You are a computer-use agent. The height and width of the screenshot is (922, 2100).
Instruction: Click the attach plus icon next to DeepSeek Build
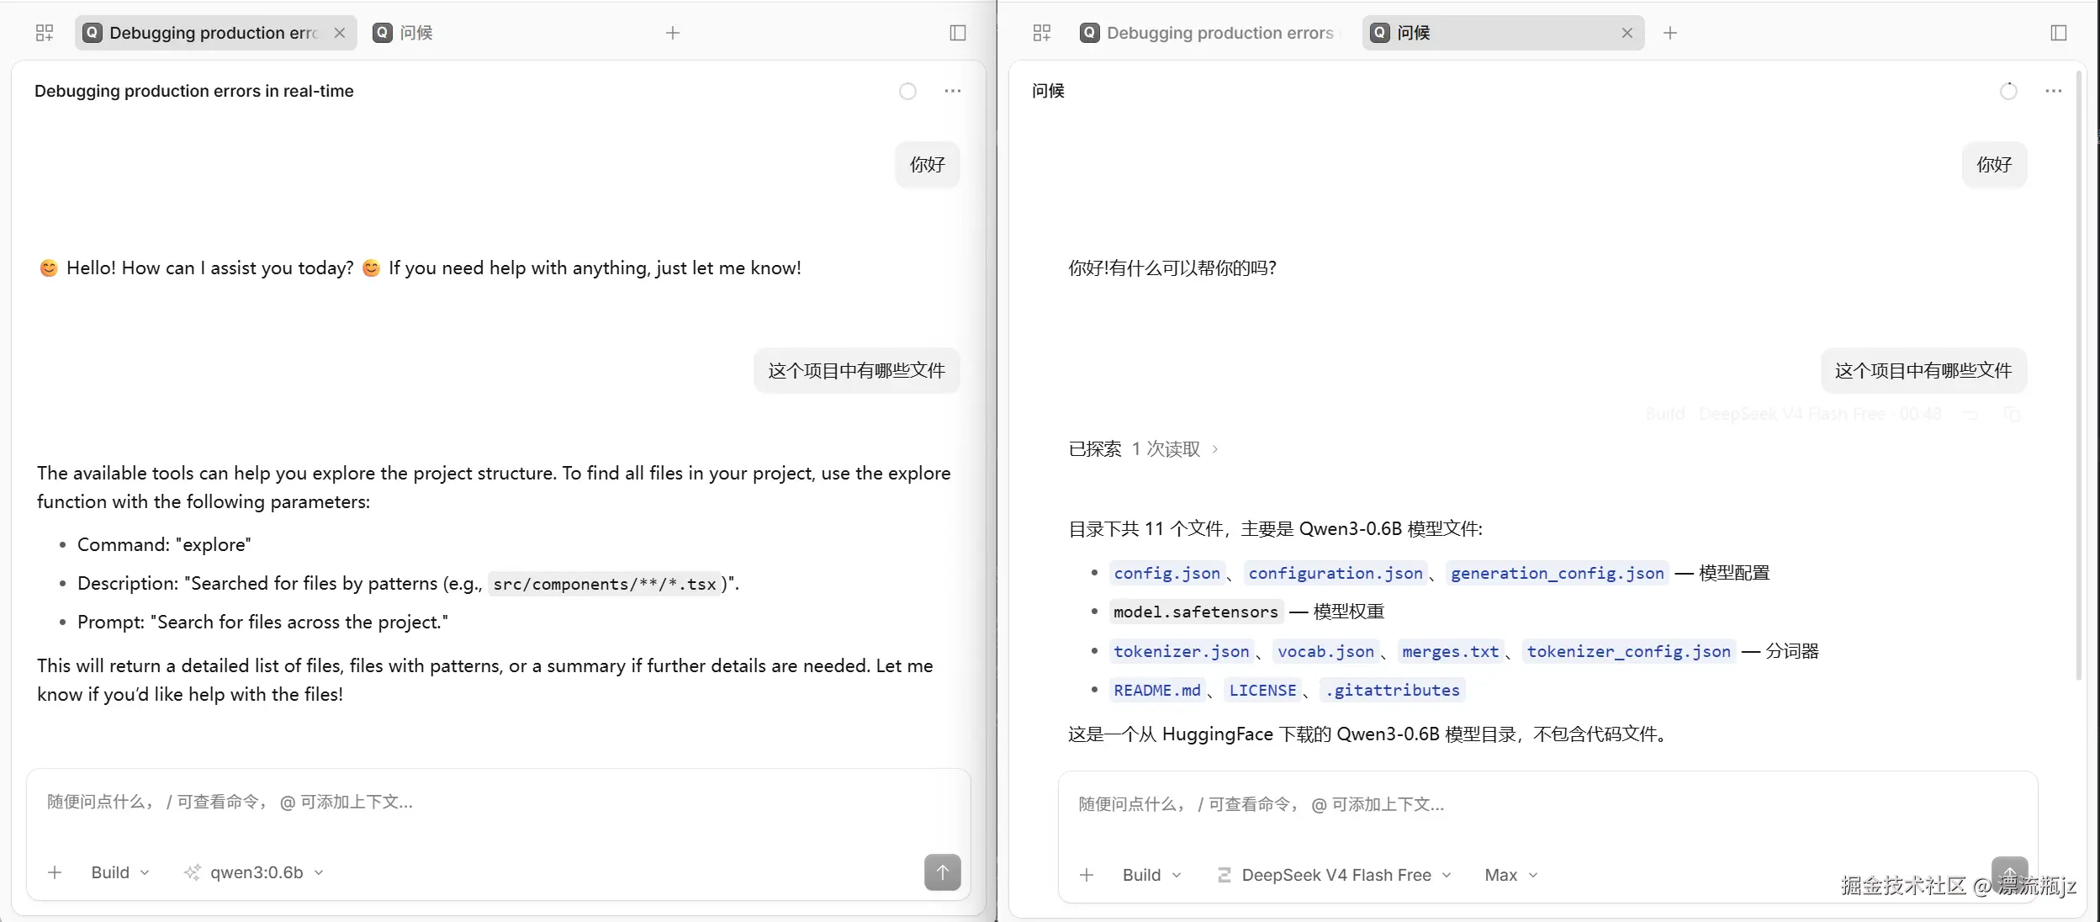[x=1087, y=875]
